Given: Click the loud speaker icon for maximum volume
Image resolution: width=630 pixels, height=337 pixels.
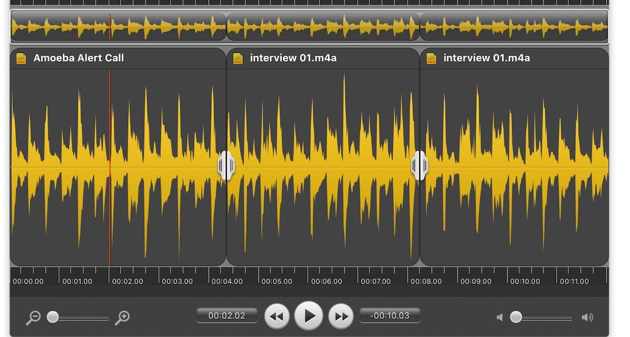Looking at the screenshot, I should pos(587,317).
